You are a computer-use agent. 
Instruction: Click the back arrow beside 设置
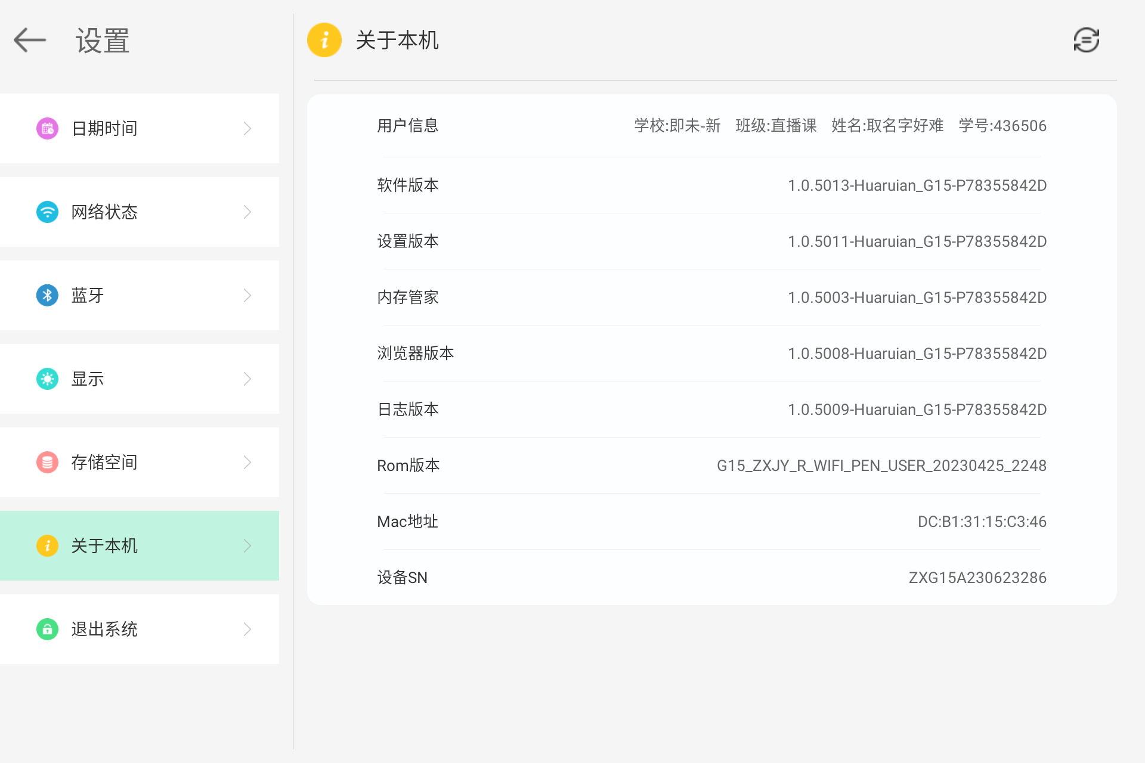click(x=29, y=40)
